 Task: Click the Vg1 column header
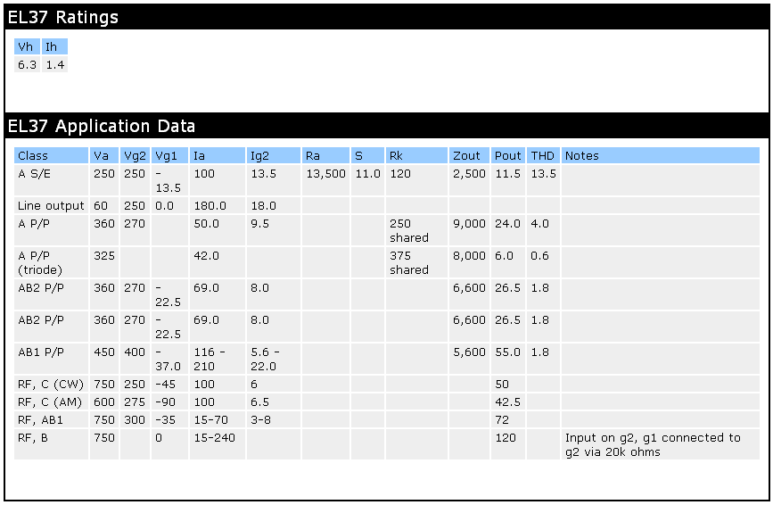tap(170, 156)
